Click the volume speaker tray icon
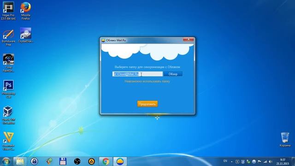 point(271,162)
